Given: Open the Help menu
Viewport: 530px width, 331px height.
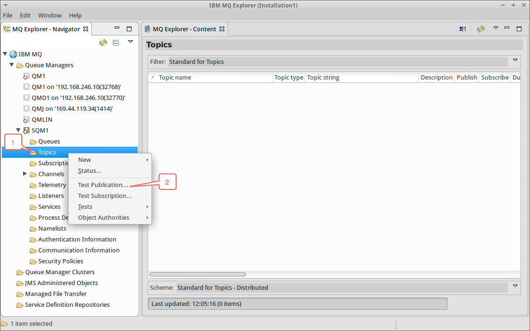Looking at the screenshot, I should 75,15.
